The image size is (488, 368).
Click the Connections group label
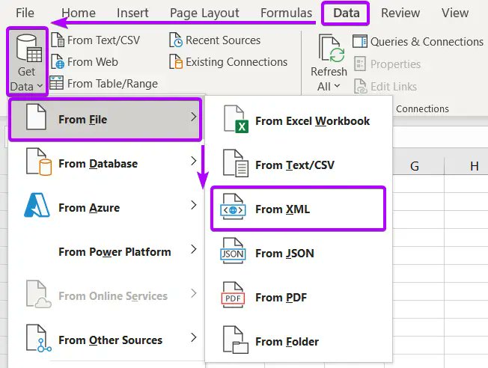(x=422, y=109)
